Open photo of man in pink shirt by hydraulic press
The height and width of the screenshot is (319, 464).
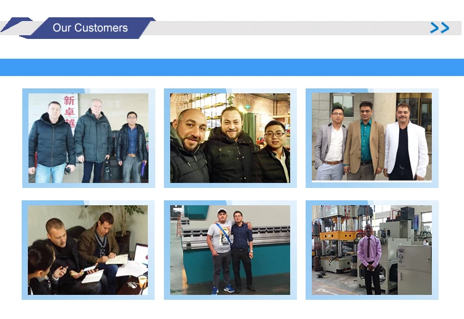372,250
